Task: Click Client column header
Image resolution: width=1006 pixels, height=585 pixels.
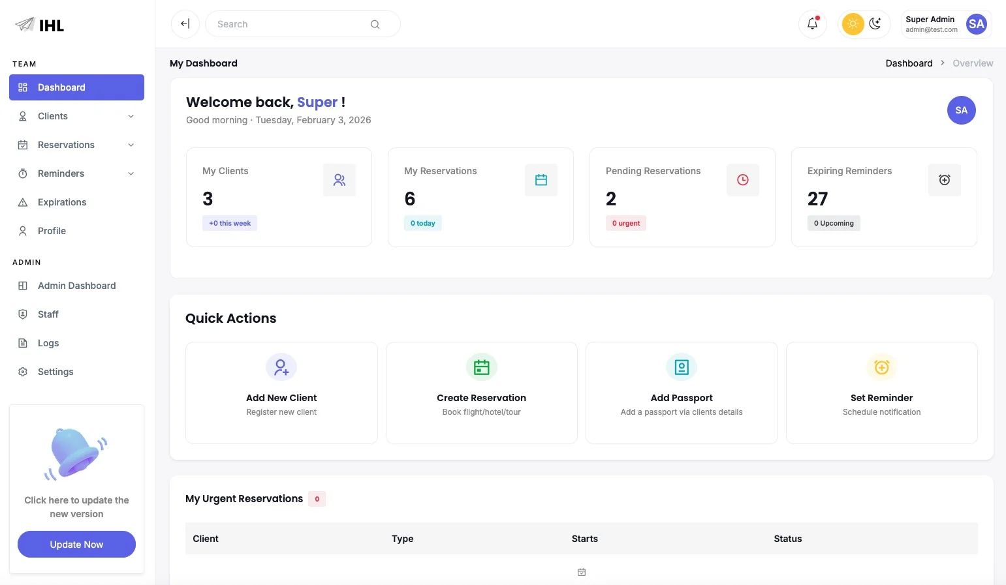Action: 206,539
